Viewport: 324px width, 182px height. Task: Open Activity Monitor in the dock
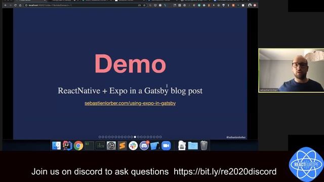click(x=100, y=146)
